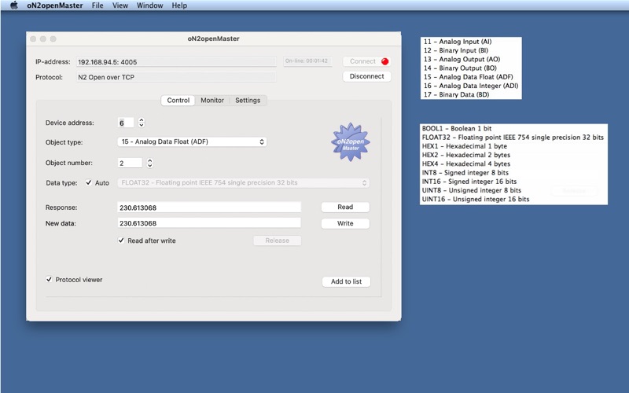Screen dimensions: 629x393
Task: Click the Disconnect button
Action: (366, 76)
